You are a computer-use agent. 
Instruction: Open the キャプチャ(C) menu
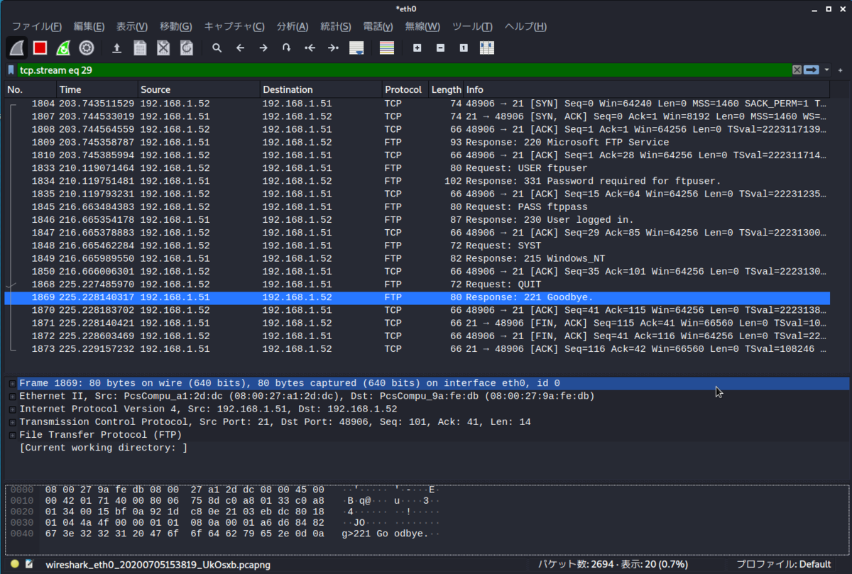234,26
